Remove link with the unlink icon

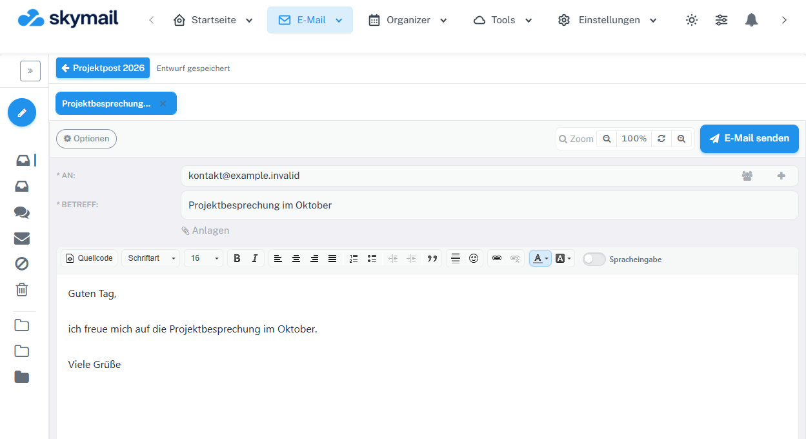[x=515, y=258]
